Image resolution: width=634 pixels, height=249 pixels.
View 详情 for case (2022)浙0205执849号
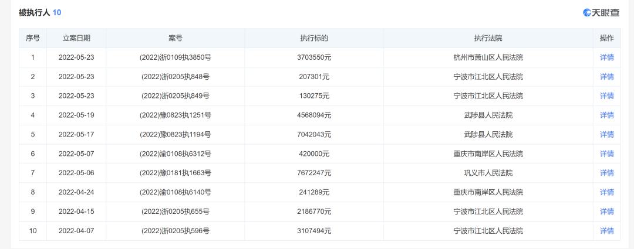tap(606, 96)
